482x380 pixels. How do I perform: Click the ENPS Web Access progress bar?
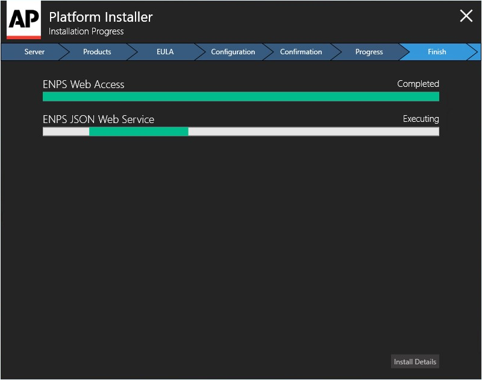(241, 97)
